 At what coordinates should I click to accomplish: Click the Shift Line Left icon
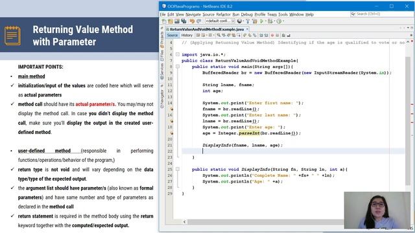pyautogui.click(x=261, y=35)
